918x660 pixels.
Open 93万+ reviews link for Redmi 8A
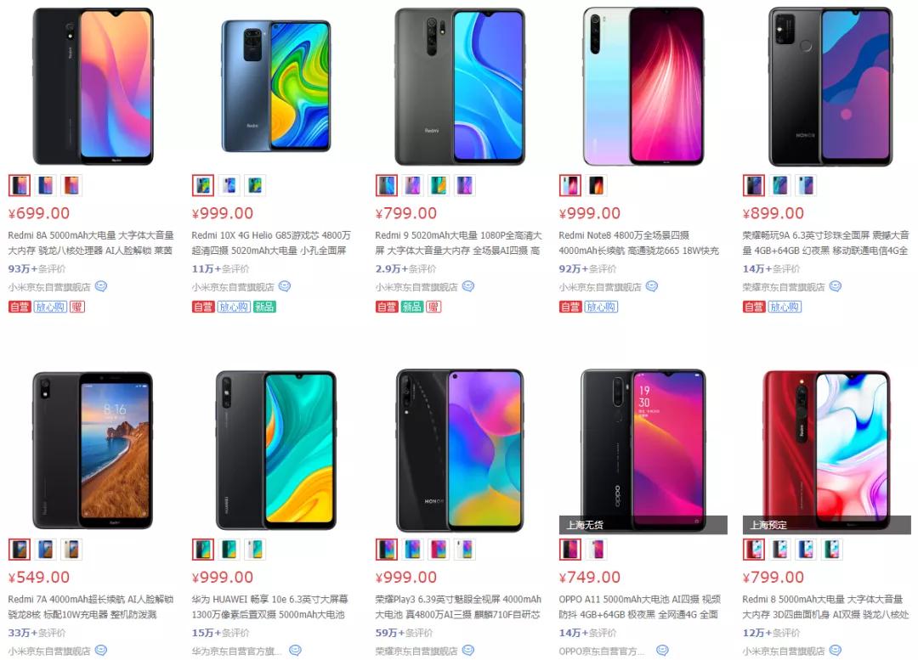point(37,269)
